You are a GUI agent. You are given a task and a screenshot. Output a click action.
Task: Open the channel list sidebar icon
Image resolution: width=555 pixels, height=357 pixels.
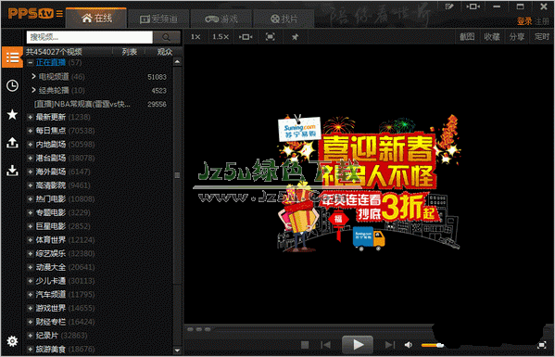point(12,57)
